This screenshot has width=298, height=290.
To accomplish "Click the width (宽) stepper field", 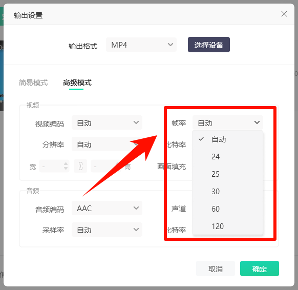I will click(54, 166).
